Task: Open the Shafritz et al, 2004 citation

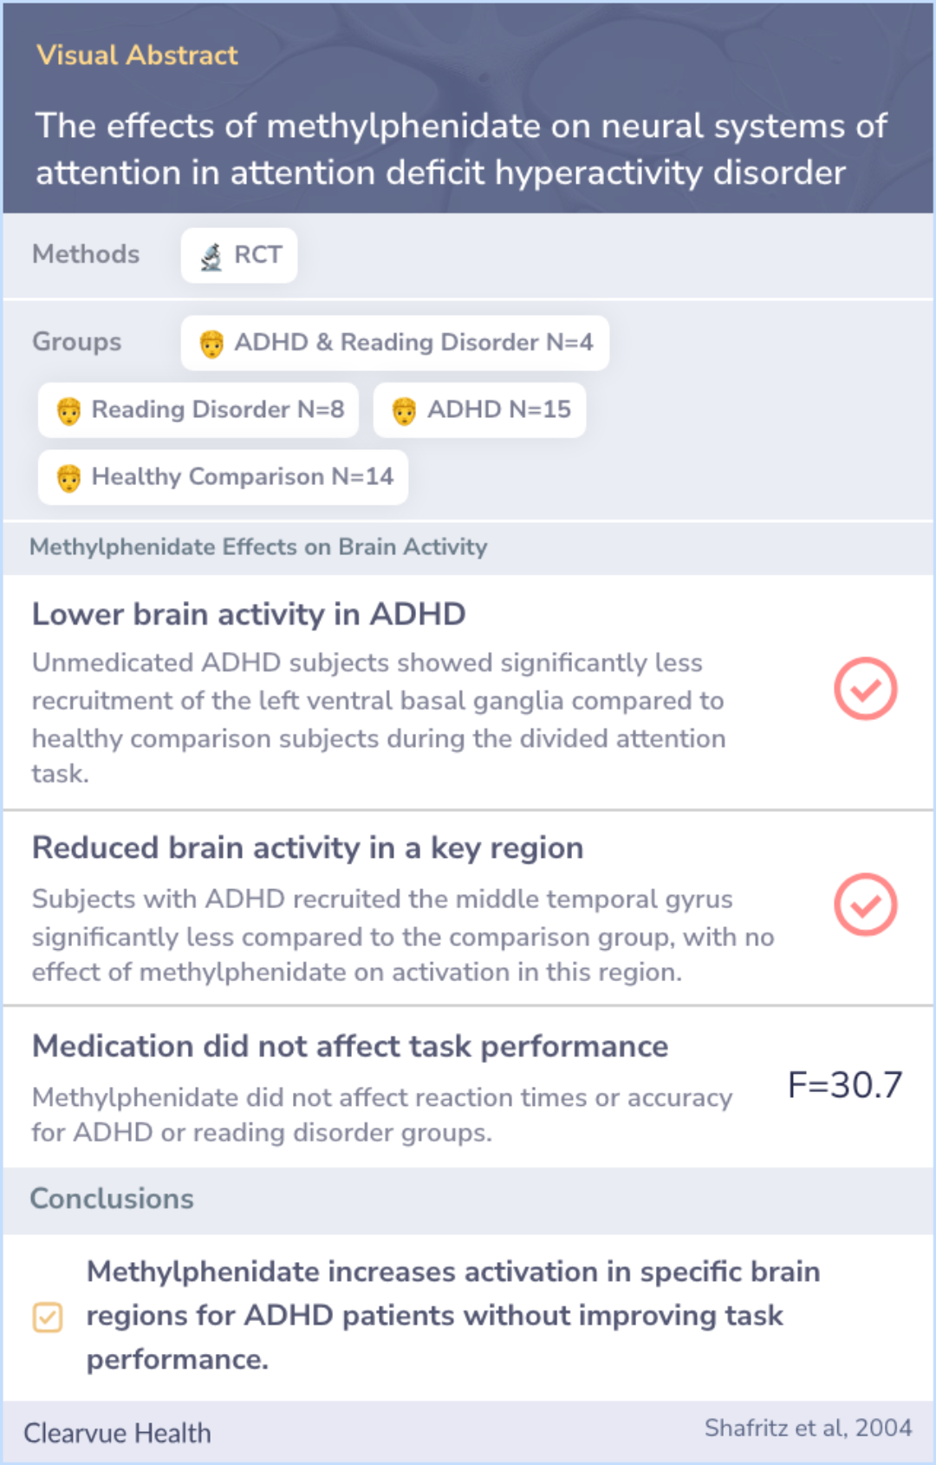Action: click(808, 1428)
